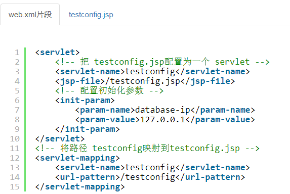The width and height of the screenshot is (290, 194).
Task: Click the opening <servlet> tag on line 1
Action: (58, 53)
